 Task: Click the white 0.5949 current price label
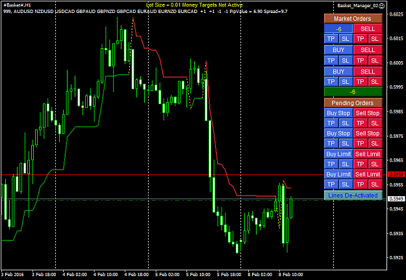[x=396, y=199]
